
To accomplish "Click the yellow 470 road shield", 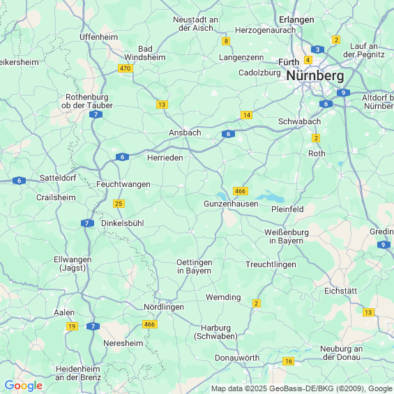I will coord(126,68).
